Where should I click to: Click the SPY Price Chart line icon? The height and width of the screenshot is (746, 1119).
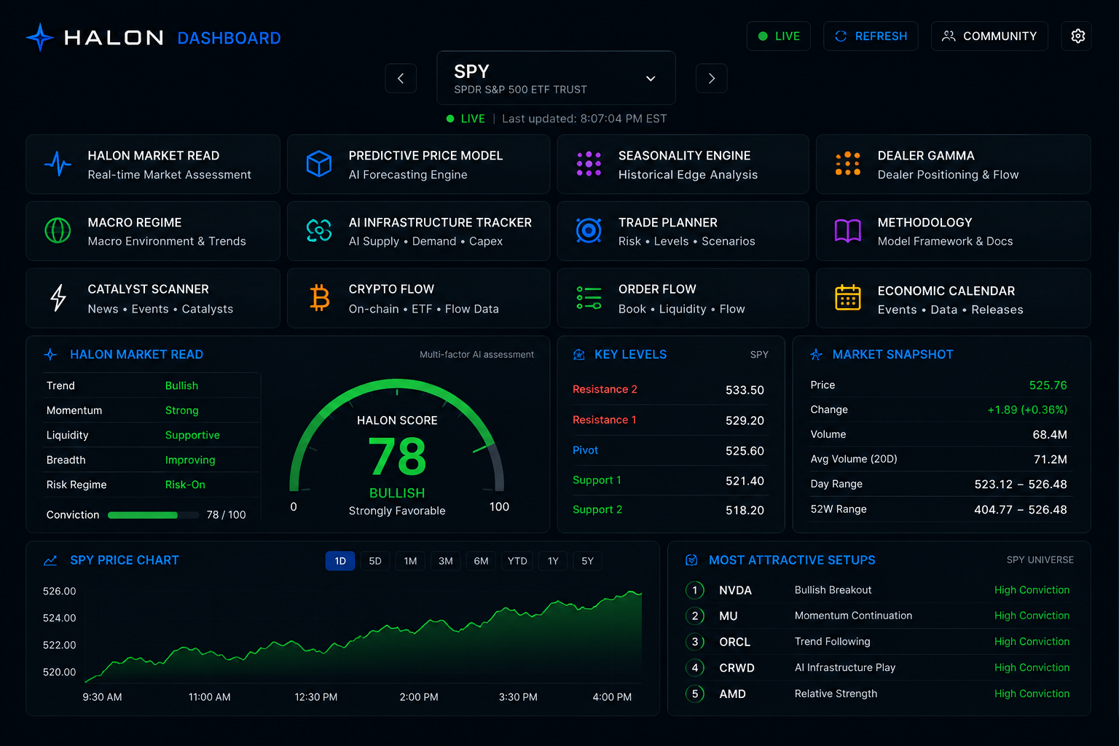point(50,560)
